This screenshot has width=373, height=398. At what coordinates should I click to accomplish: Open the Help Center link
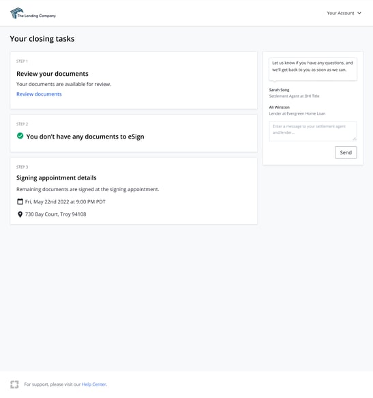click(x=93, y=384)
